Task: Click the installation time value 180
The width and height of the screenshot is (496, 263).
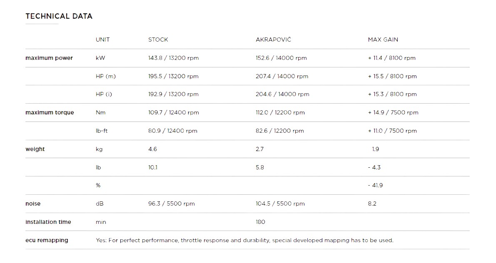Action: (260, 222)
